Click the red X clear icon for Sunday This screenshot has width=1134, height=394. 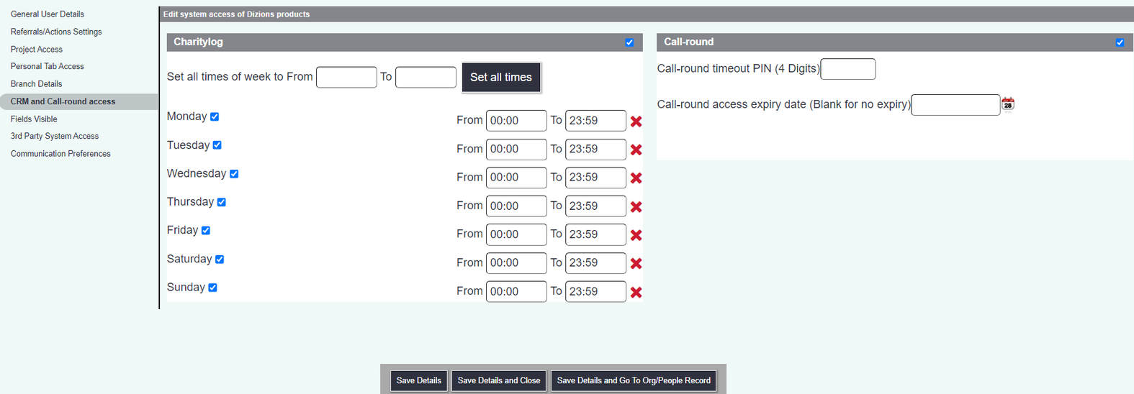[x=636, y=293]
